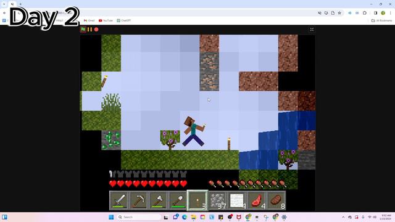Select the shovel in the hotbar
This screenshot has height=222, width=395.
coord(178,200)
